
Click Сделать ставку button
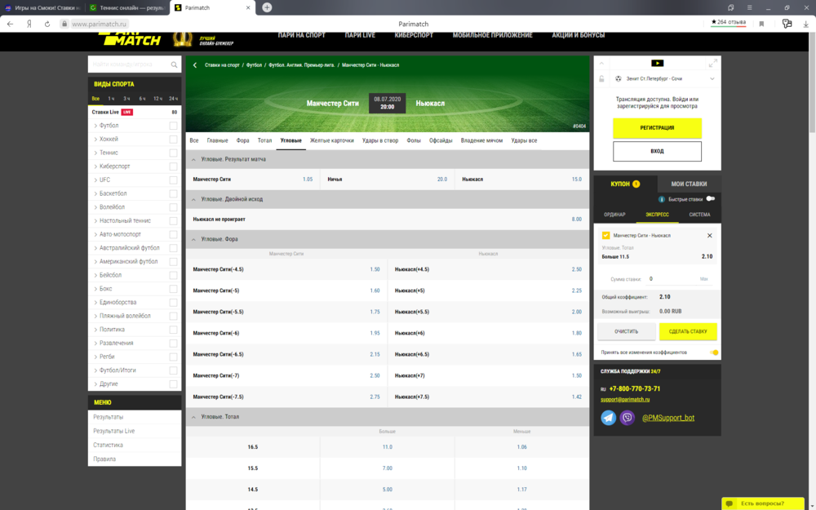(x=687, y=331)
